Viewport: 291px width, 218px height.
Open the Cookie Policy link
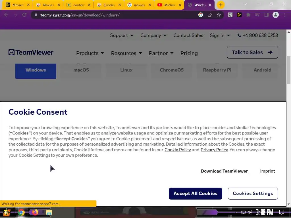(178, 150)
